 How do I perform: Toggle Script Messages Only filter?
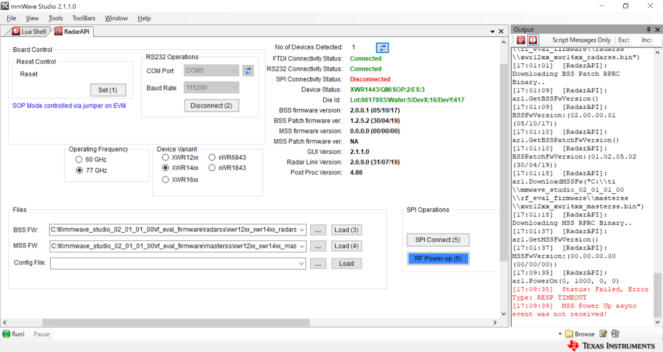tap(581, 40)
